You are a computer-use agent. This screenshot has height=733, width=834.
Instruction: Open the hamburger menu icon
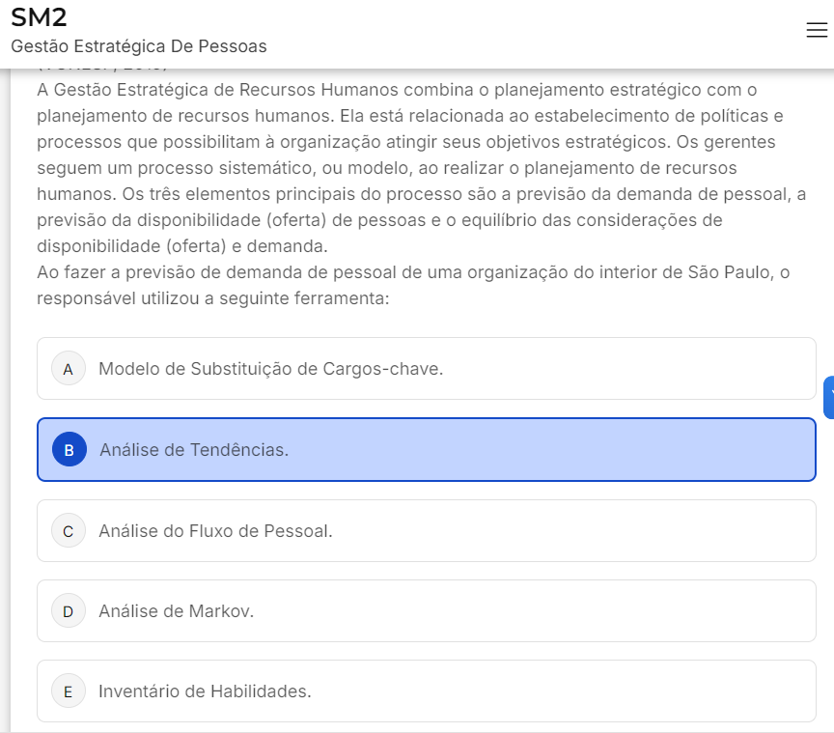click(816, 31)
